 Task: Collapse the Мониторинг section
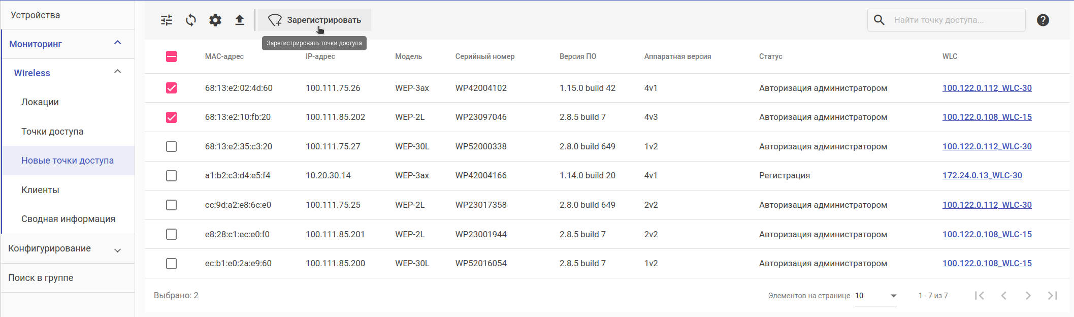click(x=117, y=43)
